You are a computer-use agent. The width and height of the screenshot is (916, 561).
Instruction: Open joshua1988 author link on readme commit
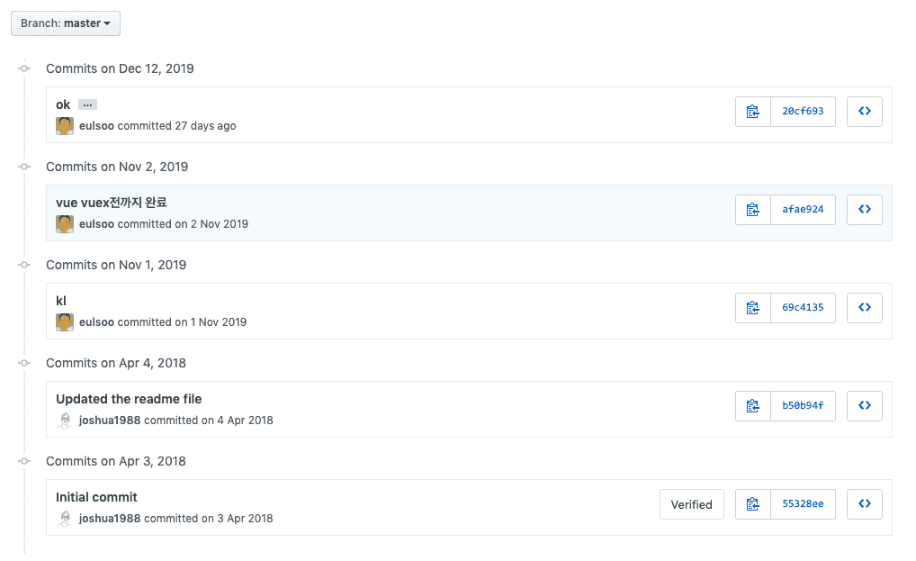pyautogui.click(x=110, y=421)
